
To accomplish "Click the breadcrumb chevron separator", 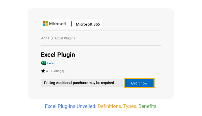I will click(52, 38).
